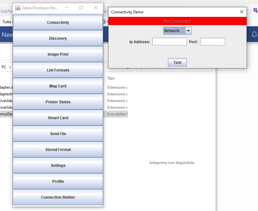
Task: Maximize the Zebra Developer Demos window
Action: (x=81, y=8)
